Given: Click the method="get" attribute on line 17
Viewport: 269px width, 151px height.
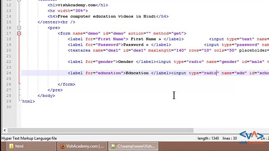Looking at the screenshot, I should pyautogui.click(x=169, y=34).
